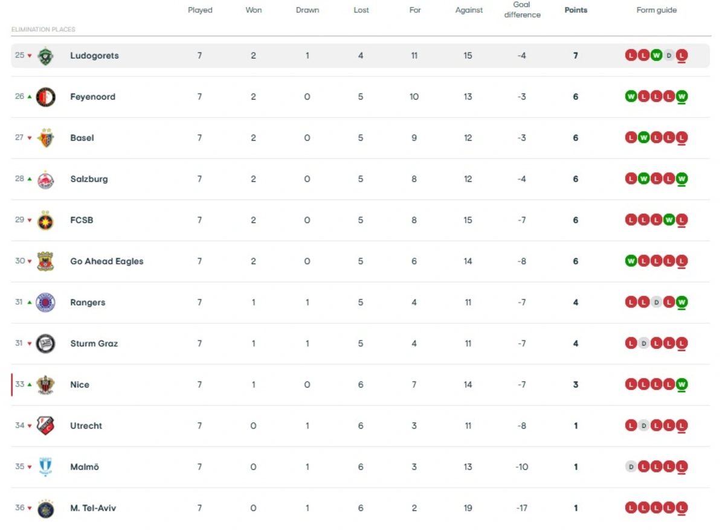Click Feyenoord's latest win form badge
The image size is (725, 530).
pos(681,97)
